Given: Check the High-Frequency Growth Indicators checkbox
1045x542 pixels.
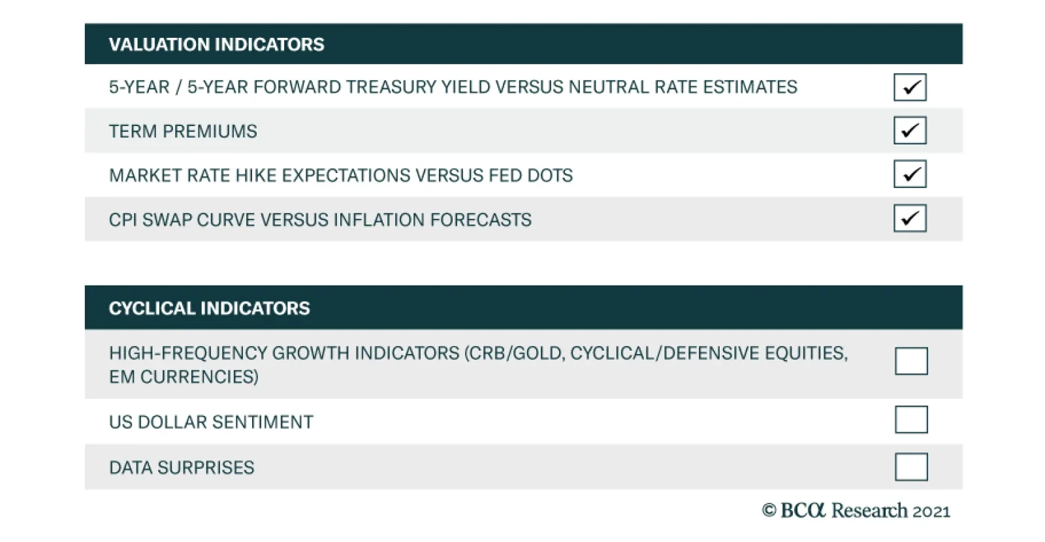Looking at the screenshot, I should pos(911,361).
